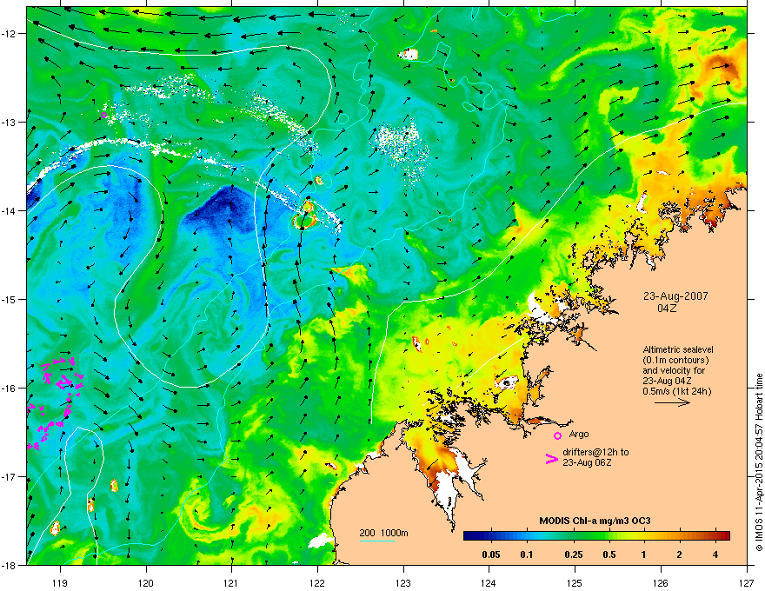This screenshot has width=765, height=591.
Task: Click the longitude axis label 121
Action: click(x=232, y=583)
